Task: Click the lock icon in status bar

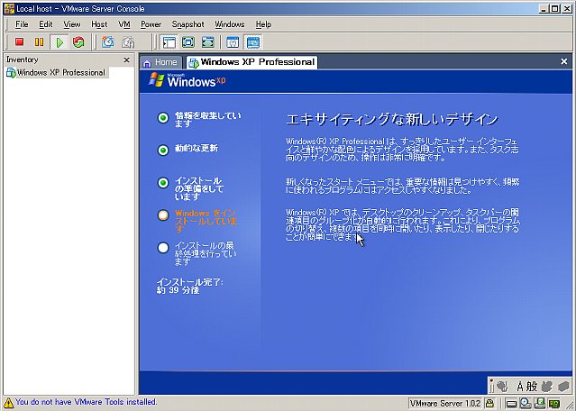Action: tap(489, 403)
